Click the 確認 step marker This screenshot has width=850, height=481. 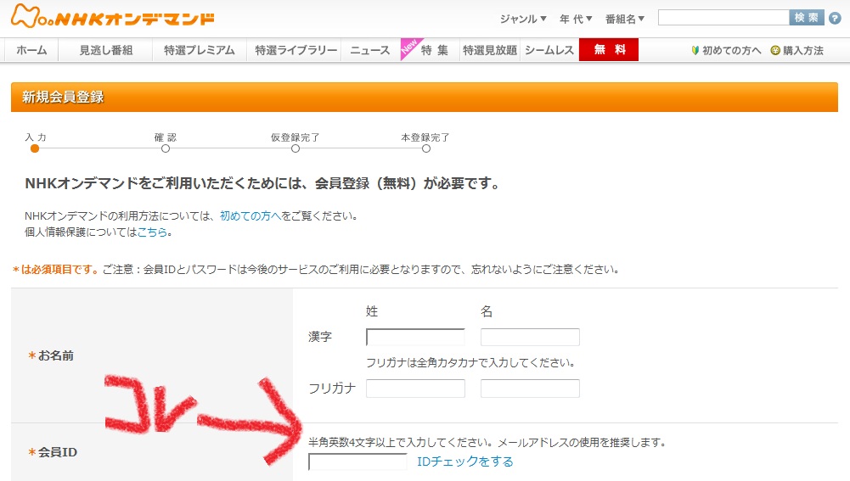(166, 148)
